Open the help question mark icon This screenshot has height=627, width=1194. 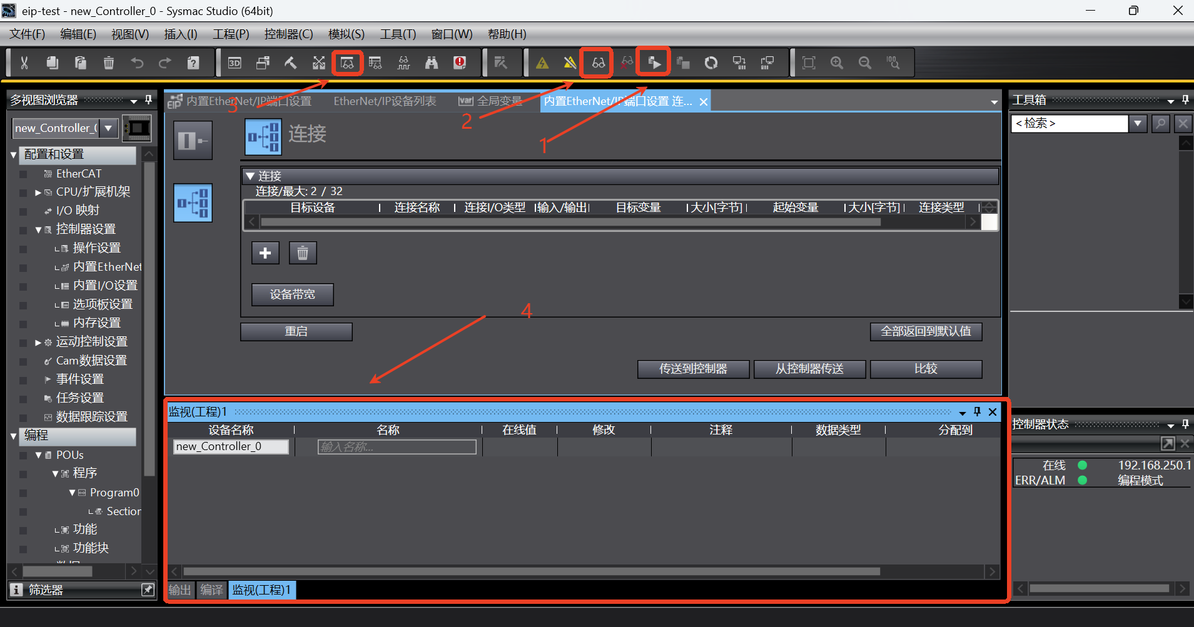click(193, 63)
